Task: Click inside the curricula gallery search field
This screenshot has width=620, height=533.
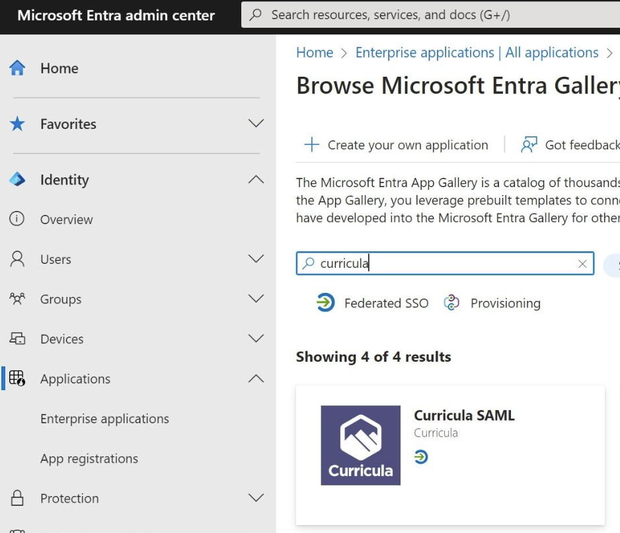Action: click(445, 263)
